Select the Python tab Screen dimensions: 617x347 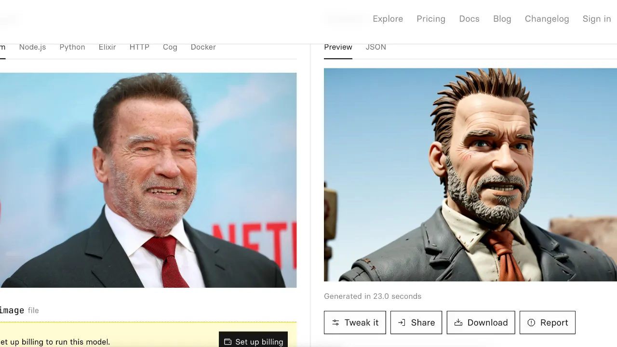[72, 47]
